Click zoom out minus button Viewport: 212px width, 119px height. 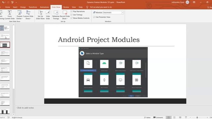pos(190,118)
